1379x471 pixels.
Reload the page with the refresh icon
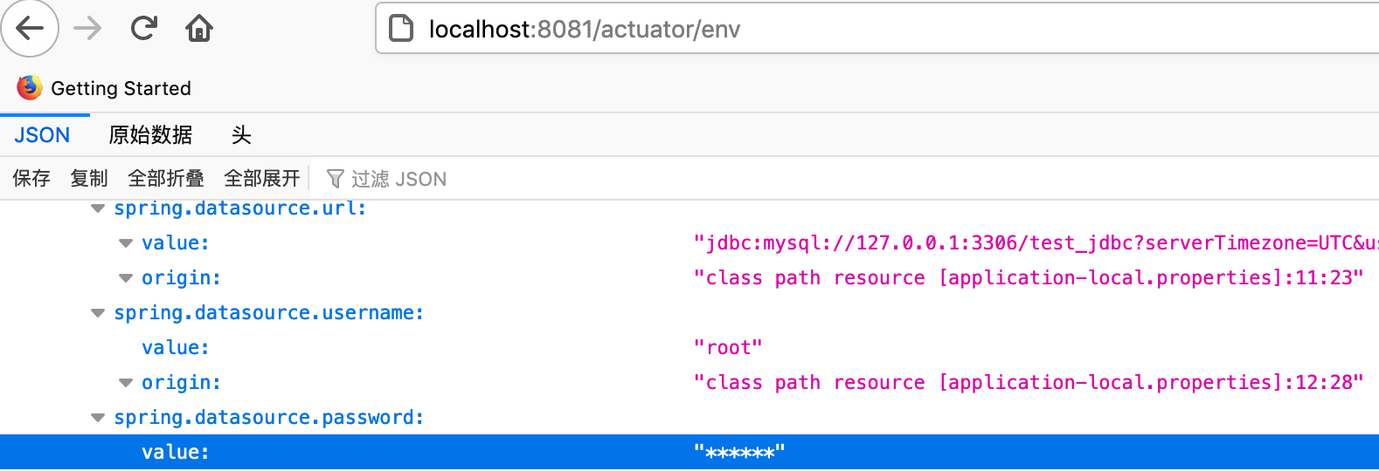(x=143, y=29)
